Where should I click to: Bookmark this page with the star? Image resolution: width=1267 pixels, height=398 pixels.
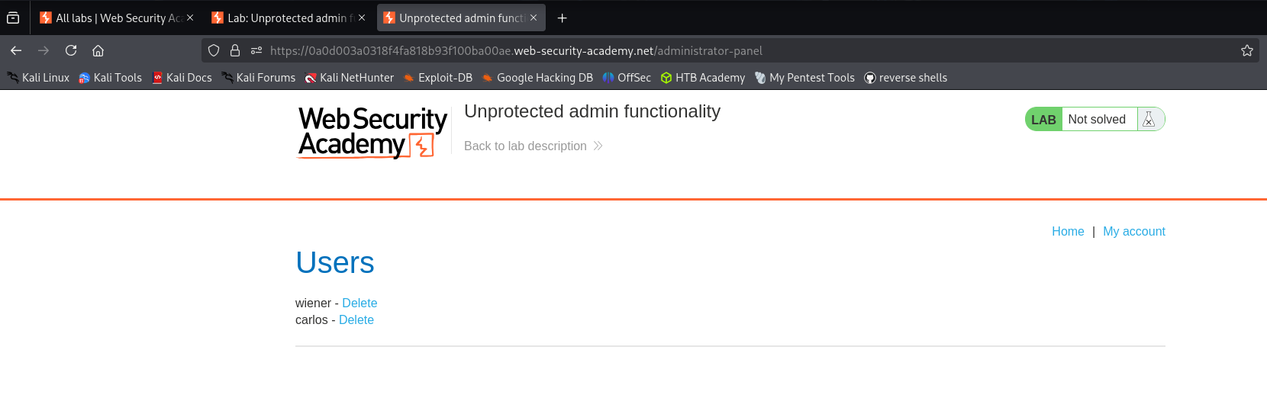coord(1247,50)
